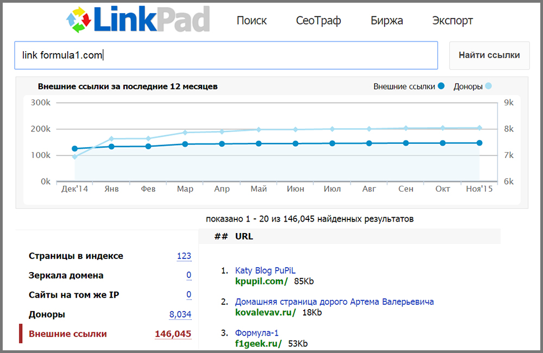Click the 123 indexed pages count

coord(184,256)
